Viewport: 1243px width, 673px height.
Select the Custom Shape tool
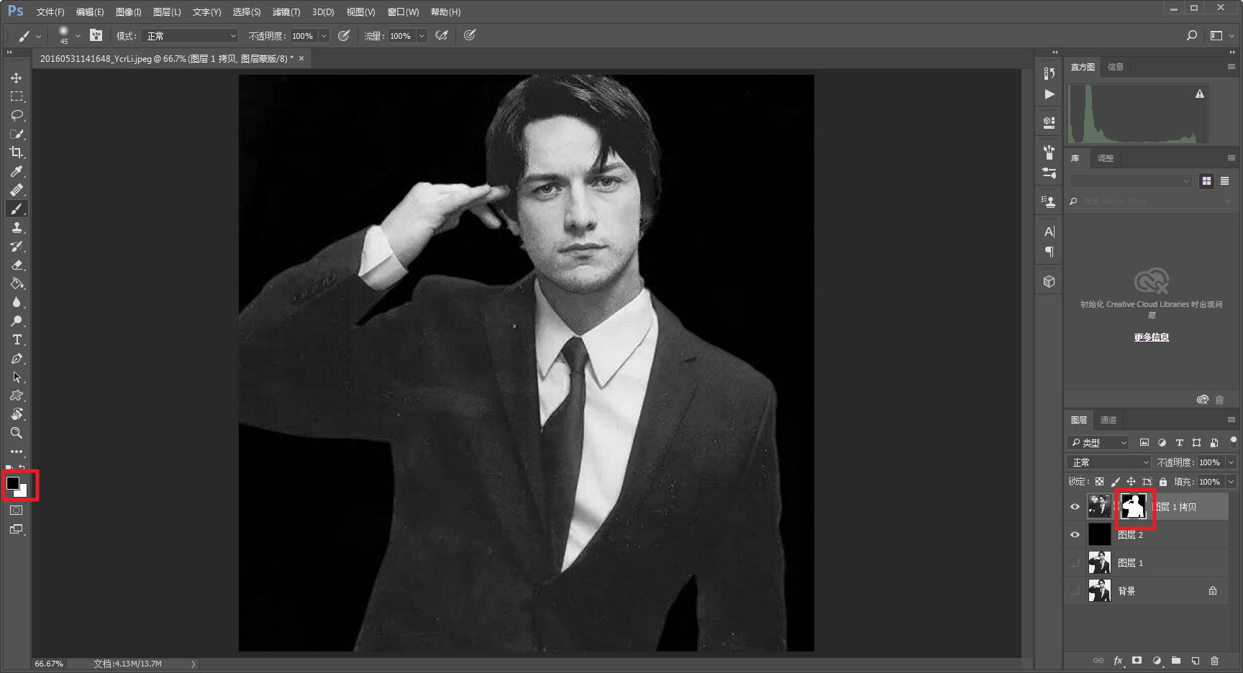(17, 395)
